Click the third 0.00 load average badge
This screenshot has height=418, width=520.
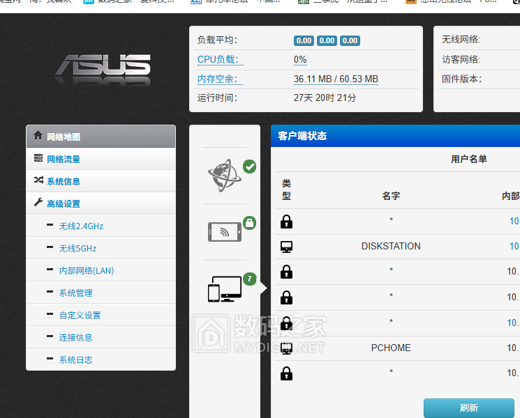click(x=350, y=40)
